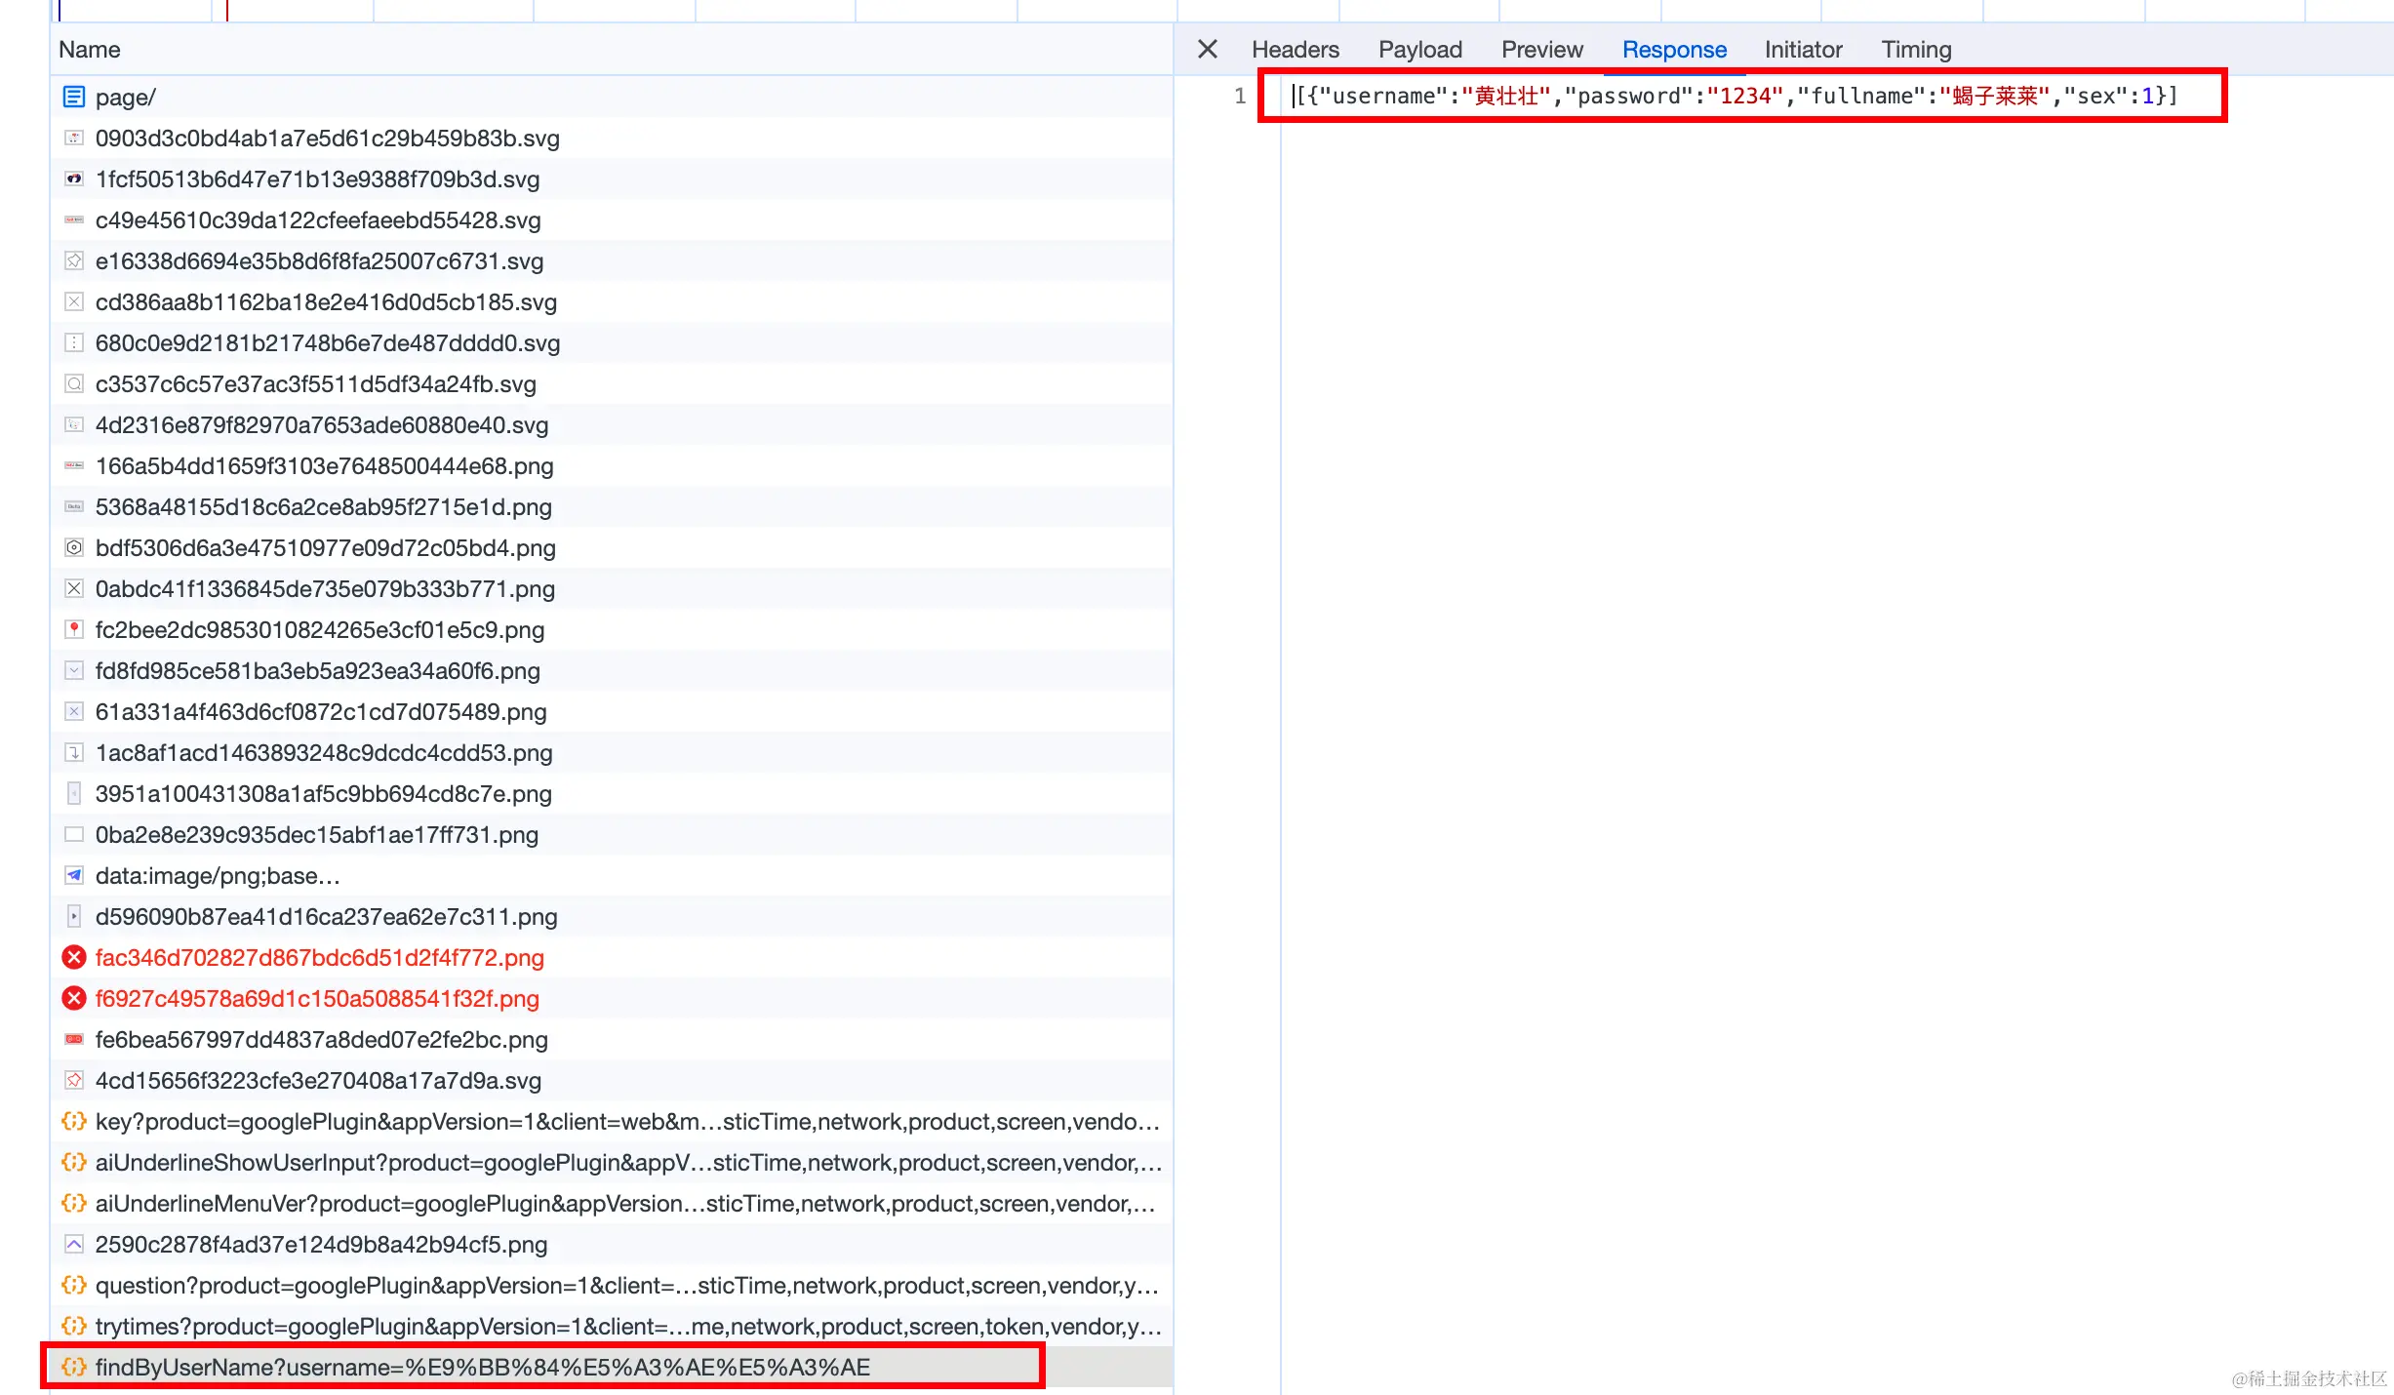Select 0903d3c0bd4ab1a7e5d61c29b459b83b.svg request
The width and height of the screenshot is (2394, 1395).
coord(327,139)
